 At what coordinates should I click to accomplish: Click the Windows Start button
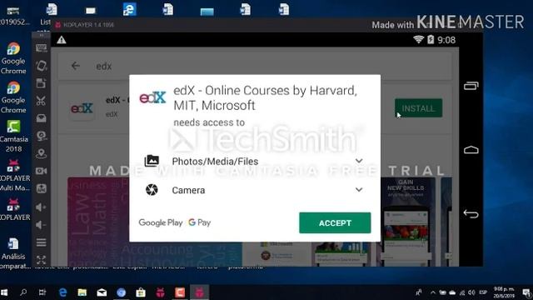[x=4, y=292]
